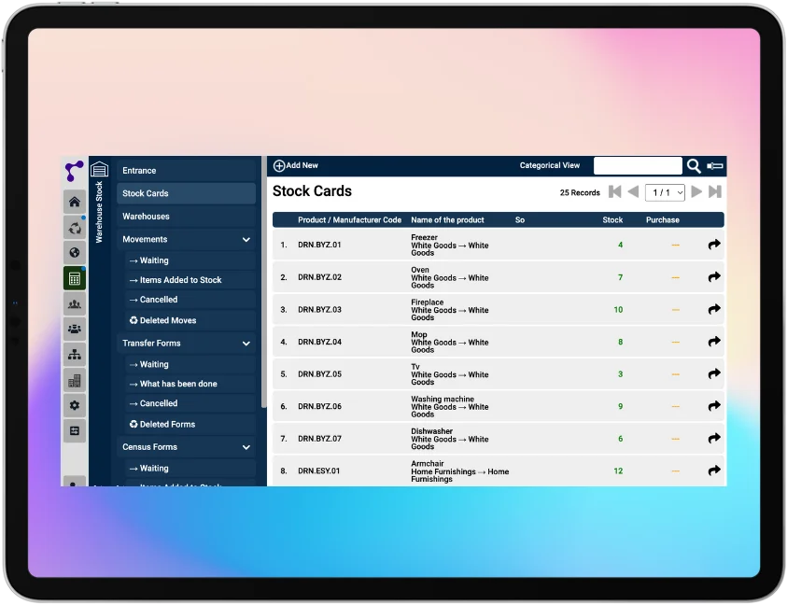Image resolution: width=787 pixels, height=604 pixels.
Task: Open the page number 1 / 1 dropdown
Action: [665, 192]
